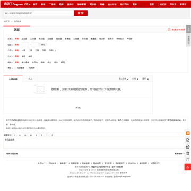Click the pencil edit icon in floating sidebar
This screenshot has height=191, width=191.
[x=188, y=140]
